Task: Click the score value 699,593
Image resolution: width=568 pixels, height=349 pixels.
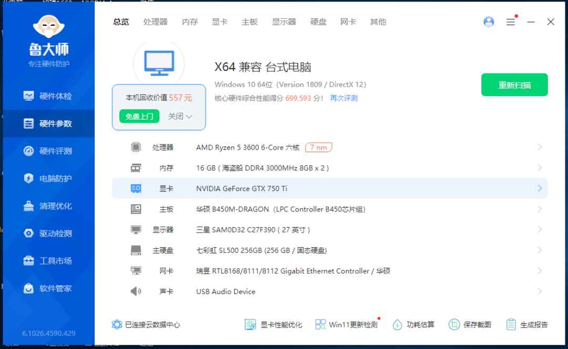Action: 298,98
